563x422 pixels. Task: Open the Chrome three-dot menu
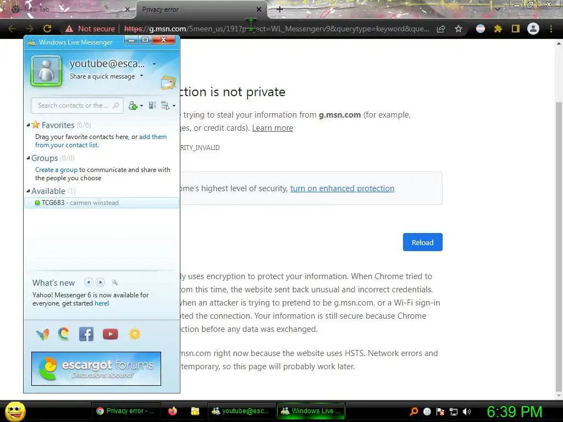(x=551, y=29)
